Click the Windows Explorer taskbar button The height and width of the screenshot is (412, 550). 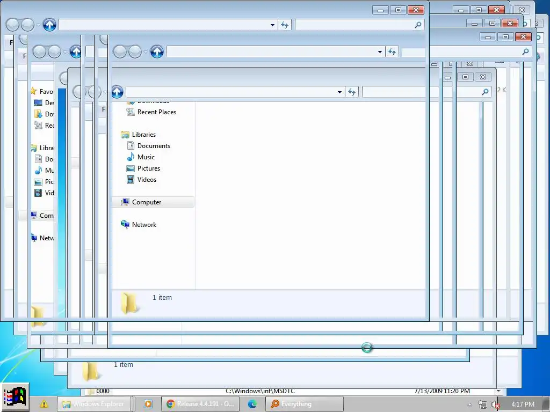click(x=94, y=404)
